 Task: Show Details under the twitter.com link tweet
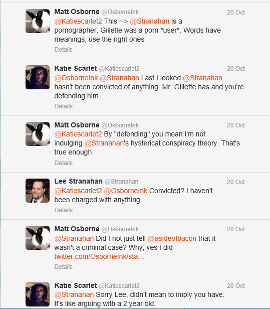[63, 267]
